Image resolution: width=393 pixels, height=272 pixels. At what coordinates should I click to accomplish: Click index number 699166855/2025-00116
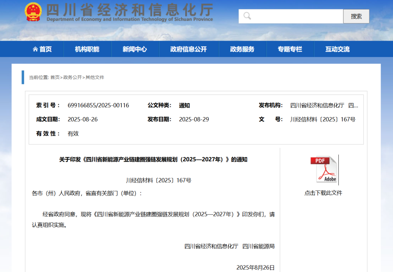[x=98, y=105]
